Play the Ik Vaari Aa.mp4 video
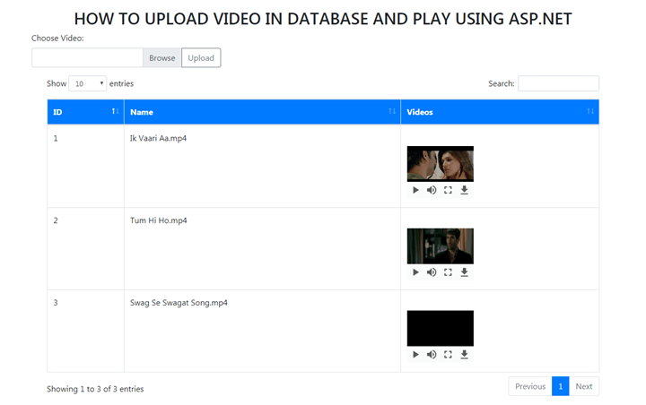The image size is (646, 405). tap(415, 190)
